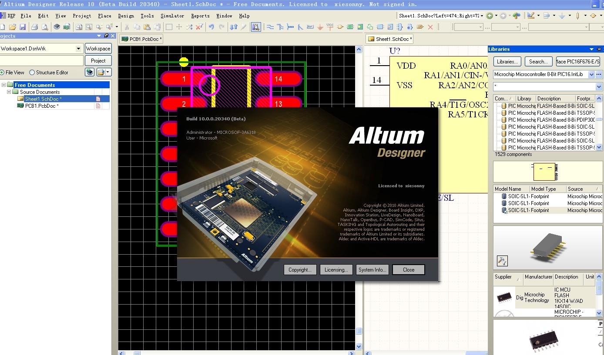Click the Workspace button in Projects panel
Viewport: 604px width, 355px height.
[x=98, y=49]
